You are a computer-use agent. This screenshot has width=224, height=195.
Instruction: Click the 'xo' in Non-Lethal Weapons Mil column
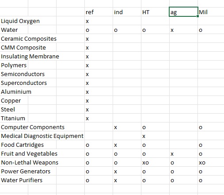pyautogui.click(x=202, y=163)
